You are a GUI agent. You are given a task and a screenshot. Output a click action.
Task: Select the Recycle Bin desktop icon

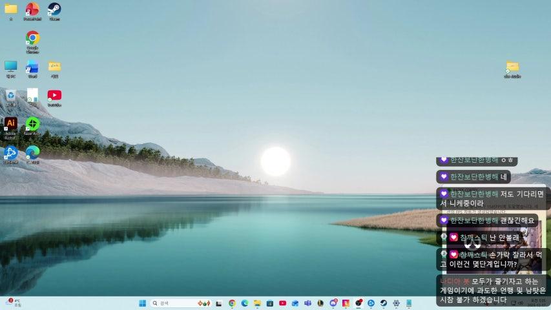10,95
